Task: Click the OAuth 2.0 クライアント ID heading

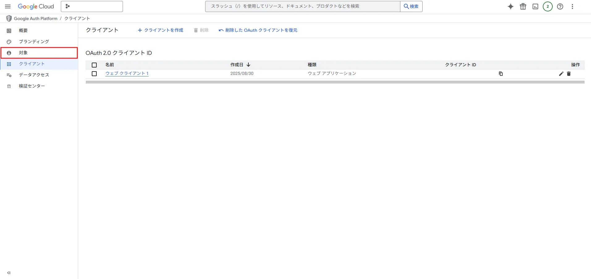Action: pyautogui.click(x=119, y=53)
